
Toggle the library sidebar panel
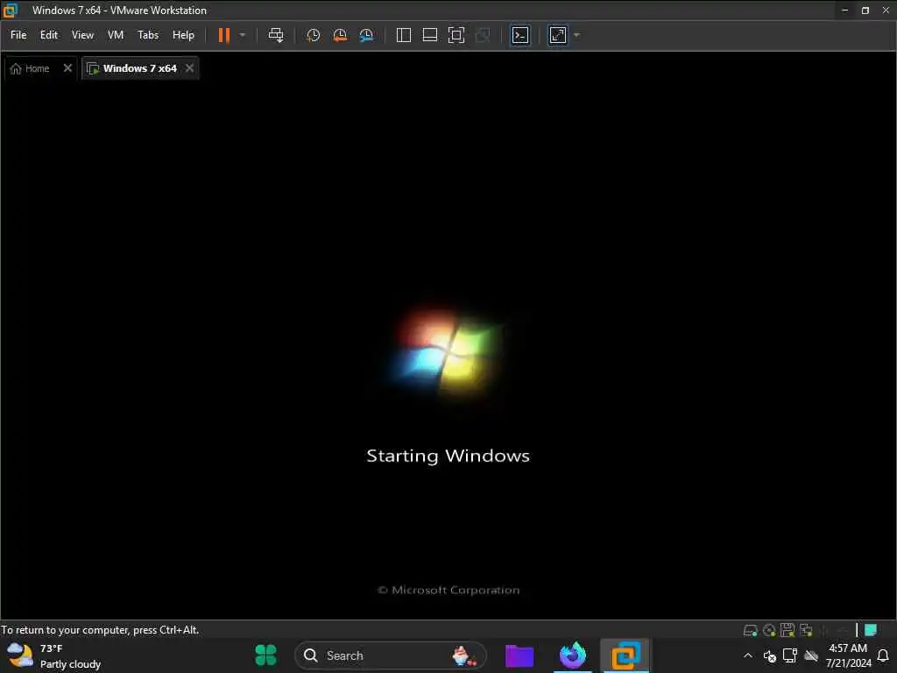403,35
